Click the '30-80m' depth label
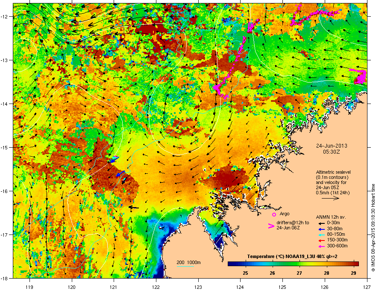This screenshot has height=291, width=376. pyautogui.click(x=335, y=229)
